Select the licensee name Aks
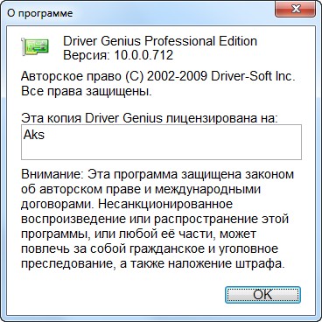This screenshot has height=322, width=322. click(x=34, y=135)
